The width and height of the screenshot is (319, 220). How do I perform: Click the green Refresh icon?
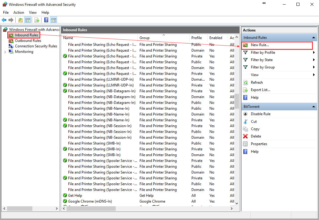pos(245,82)
